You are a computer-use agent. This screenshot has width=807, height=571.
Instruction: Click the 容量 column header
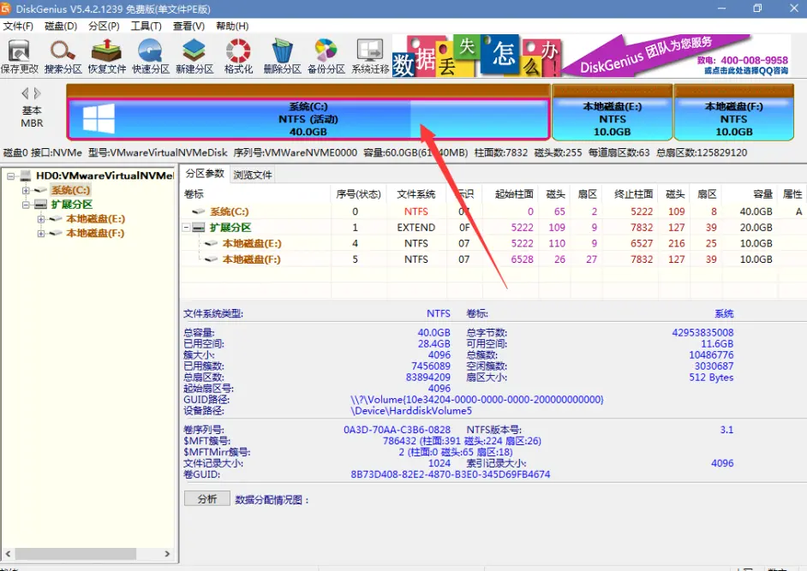pyautogui.click(x=750, y=194)
